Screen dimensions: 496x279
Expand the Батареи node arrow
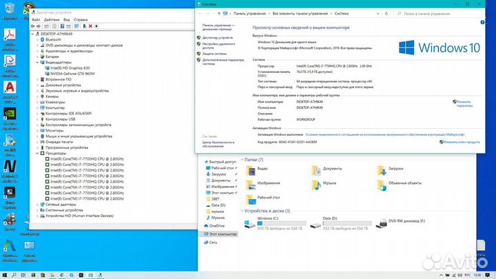click(37, 57)
